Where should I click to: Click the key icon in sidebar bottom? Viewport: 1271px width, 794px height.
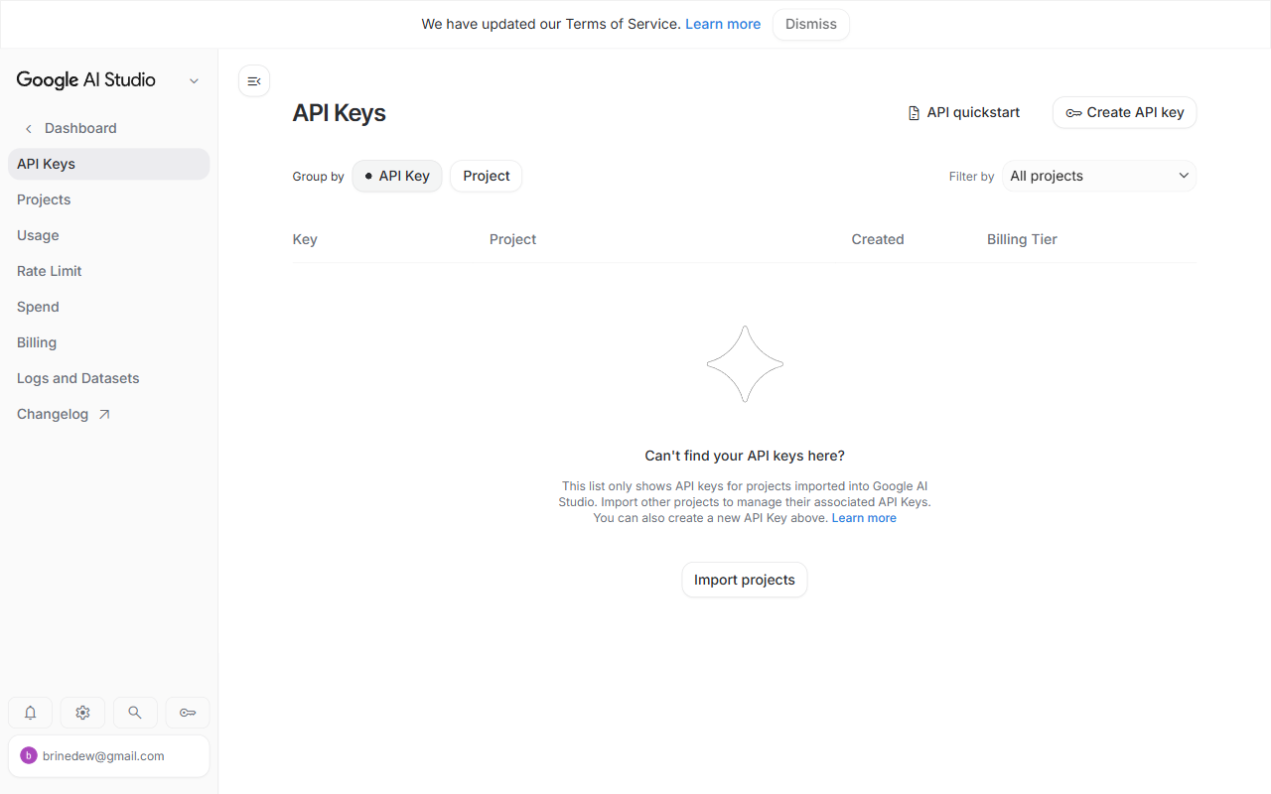click(x=188, y=713)
